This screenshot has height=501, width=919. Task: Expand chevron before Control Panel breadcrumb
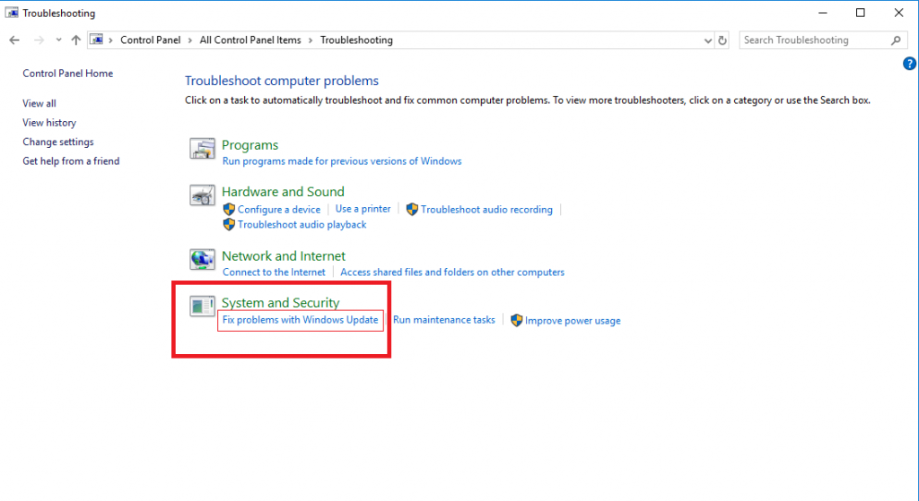click(110, 40)
